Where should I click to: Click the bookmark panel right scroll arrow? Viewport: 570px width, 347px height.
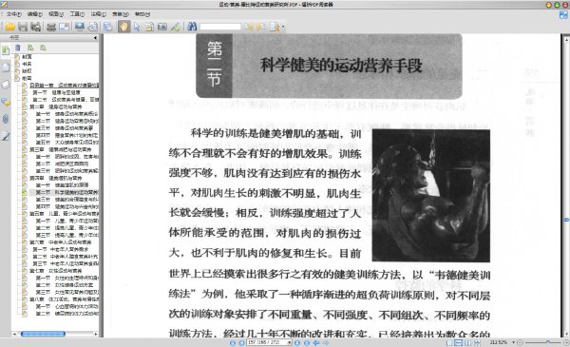96,334
